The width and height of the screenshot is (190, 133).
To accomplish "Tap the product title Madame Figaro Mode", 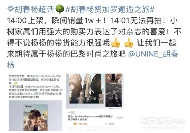I will tap(87, 117).
